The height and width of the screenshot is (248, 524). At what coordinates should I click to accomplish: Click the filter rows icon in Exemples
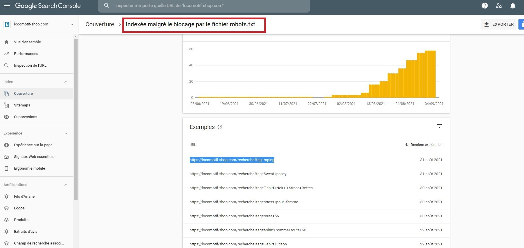(x=439, y=126)
